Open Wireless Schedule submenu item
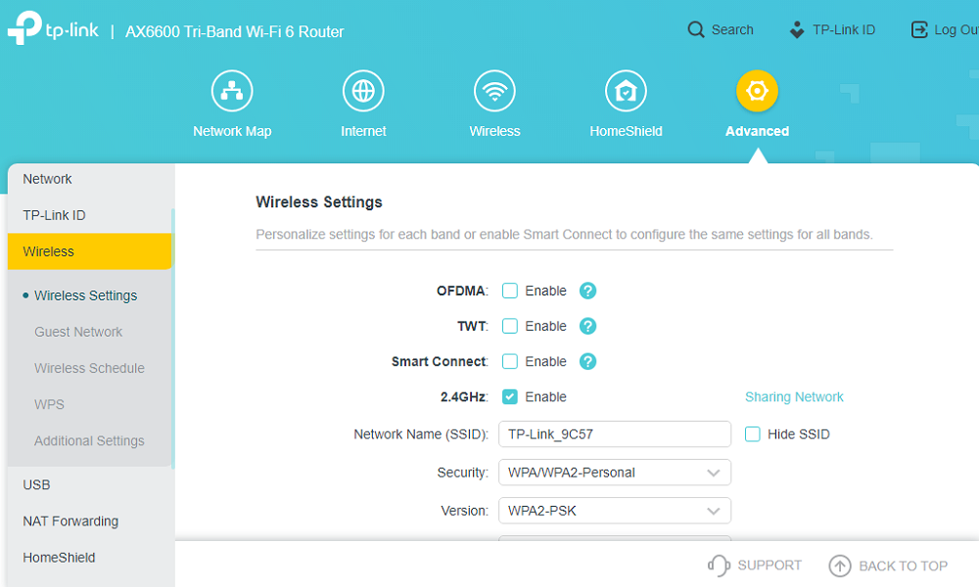Screen dimensions: 979x587 (x=89, y=368)
